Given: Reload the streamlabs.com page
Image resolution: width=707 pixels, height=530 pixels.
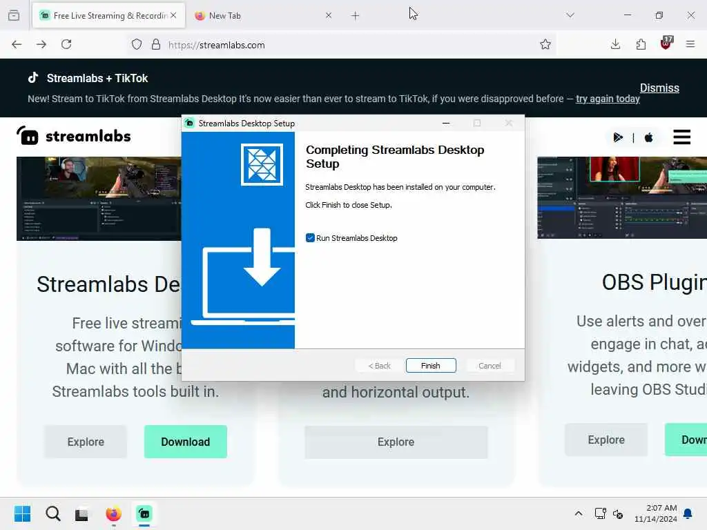Looking at the screenshot, I should click(x=66, y=44).
